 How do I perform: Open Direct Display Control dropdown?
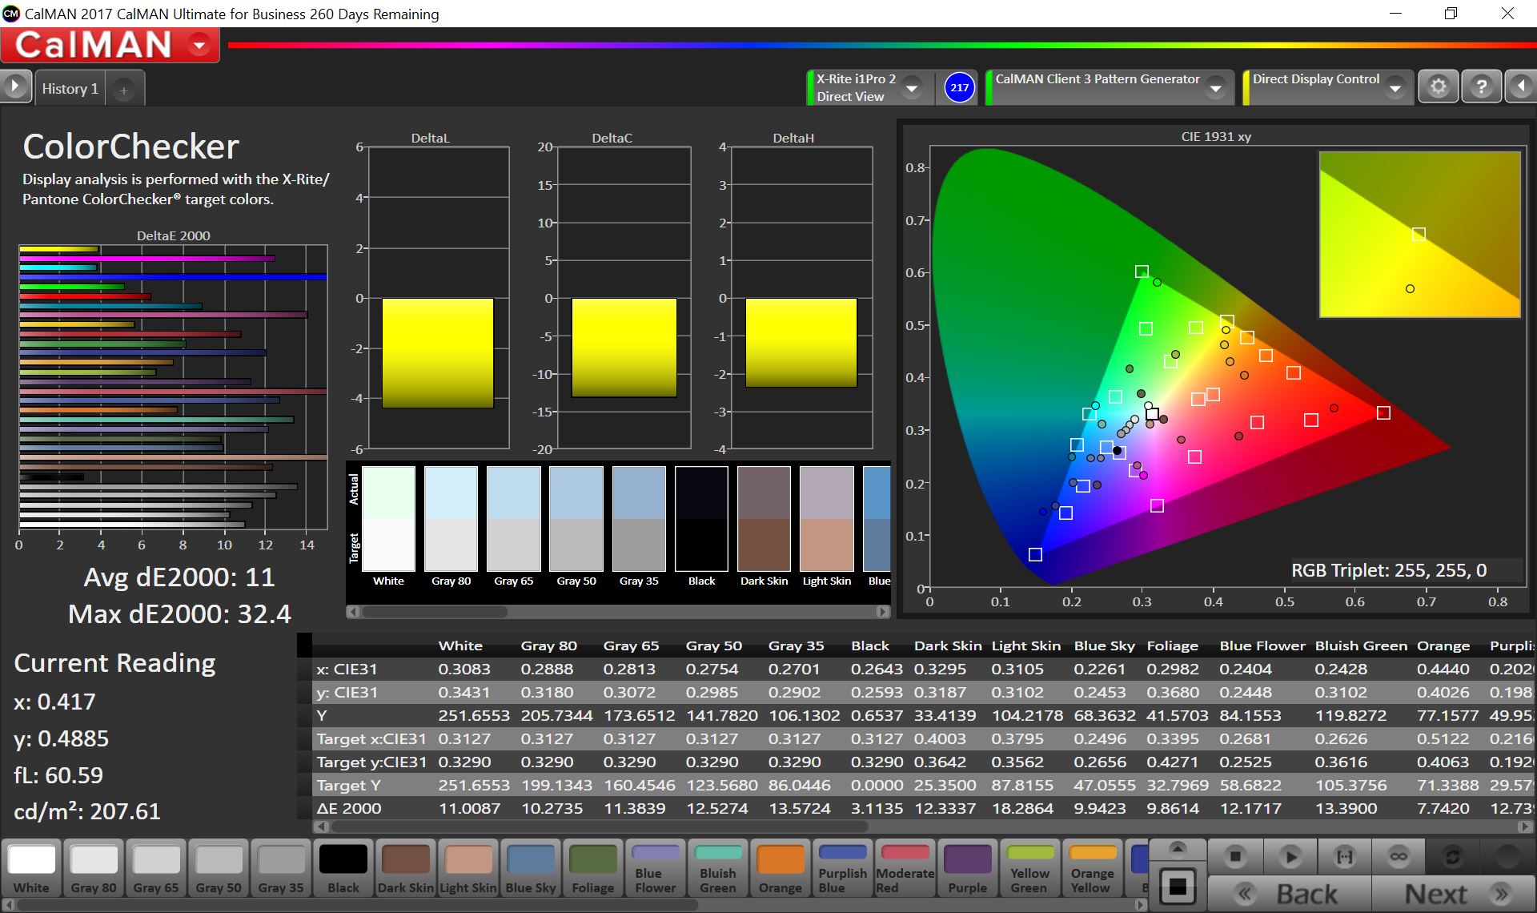[1395, 88]
